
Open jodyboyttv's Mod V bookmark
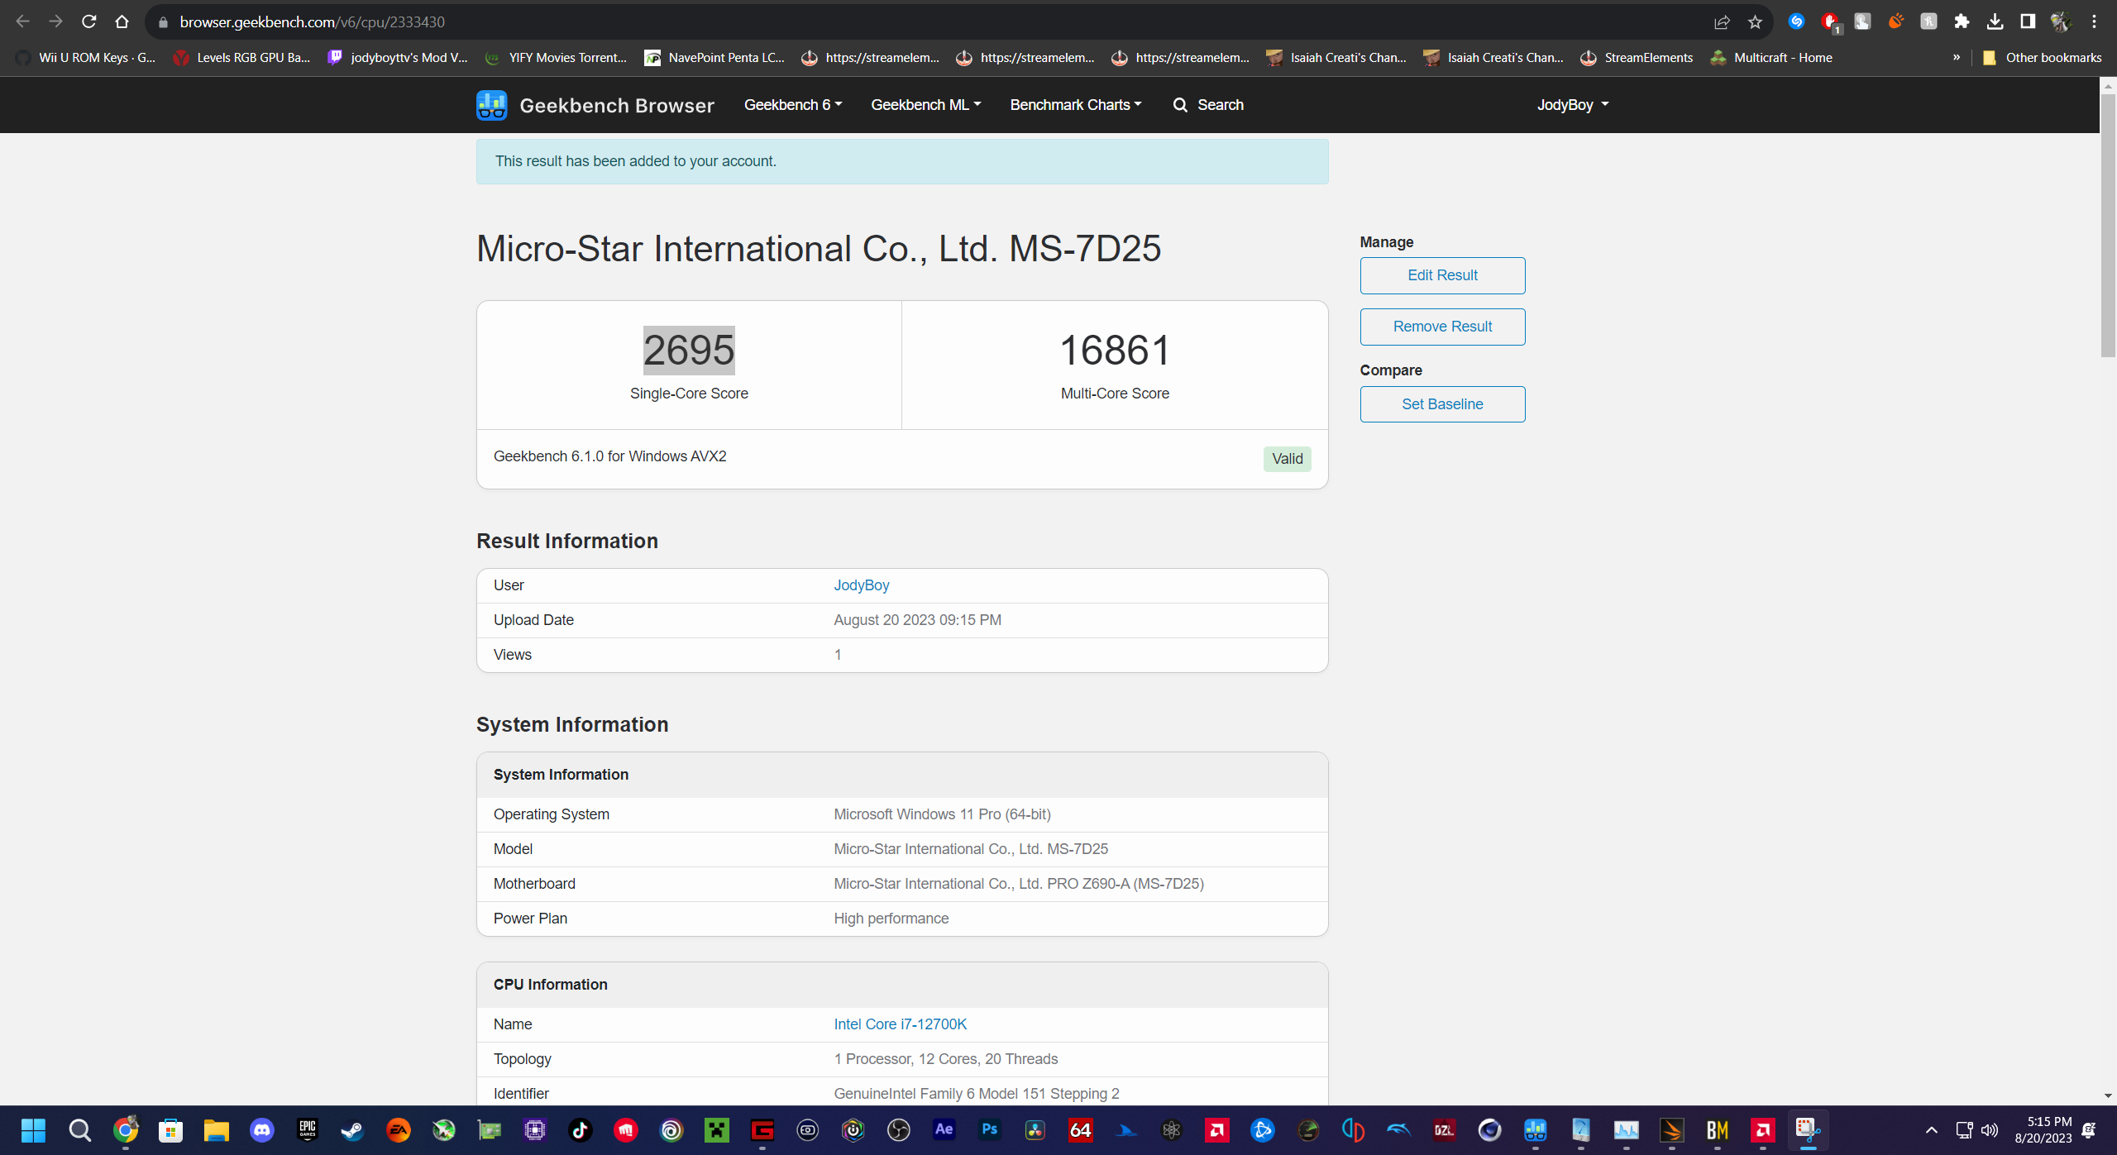coord(398,57)
